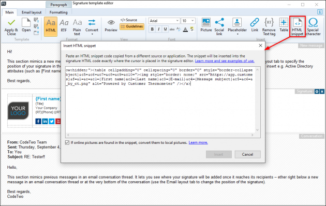Click the New message section label
The image size is (326, 206).
point(311,46)
